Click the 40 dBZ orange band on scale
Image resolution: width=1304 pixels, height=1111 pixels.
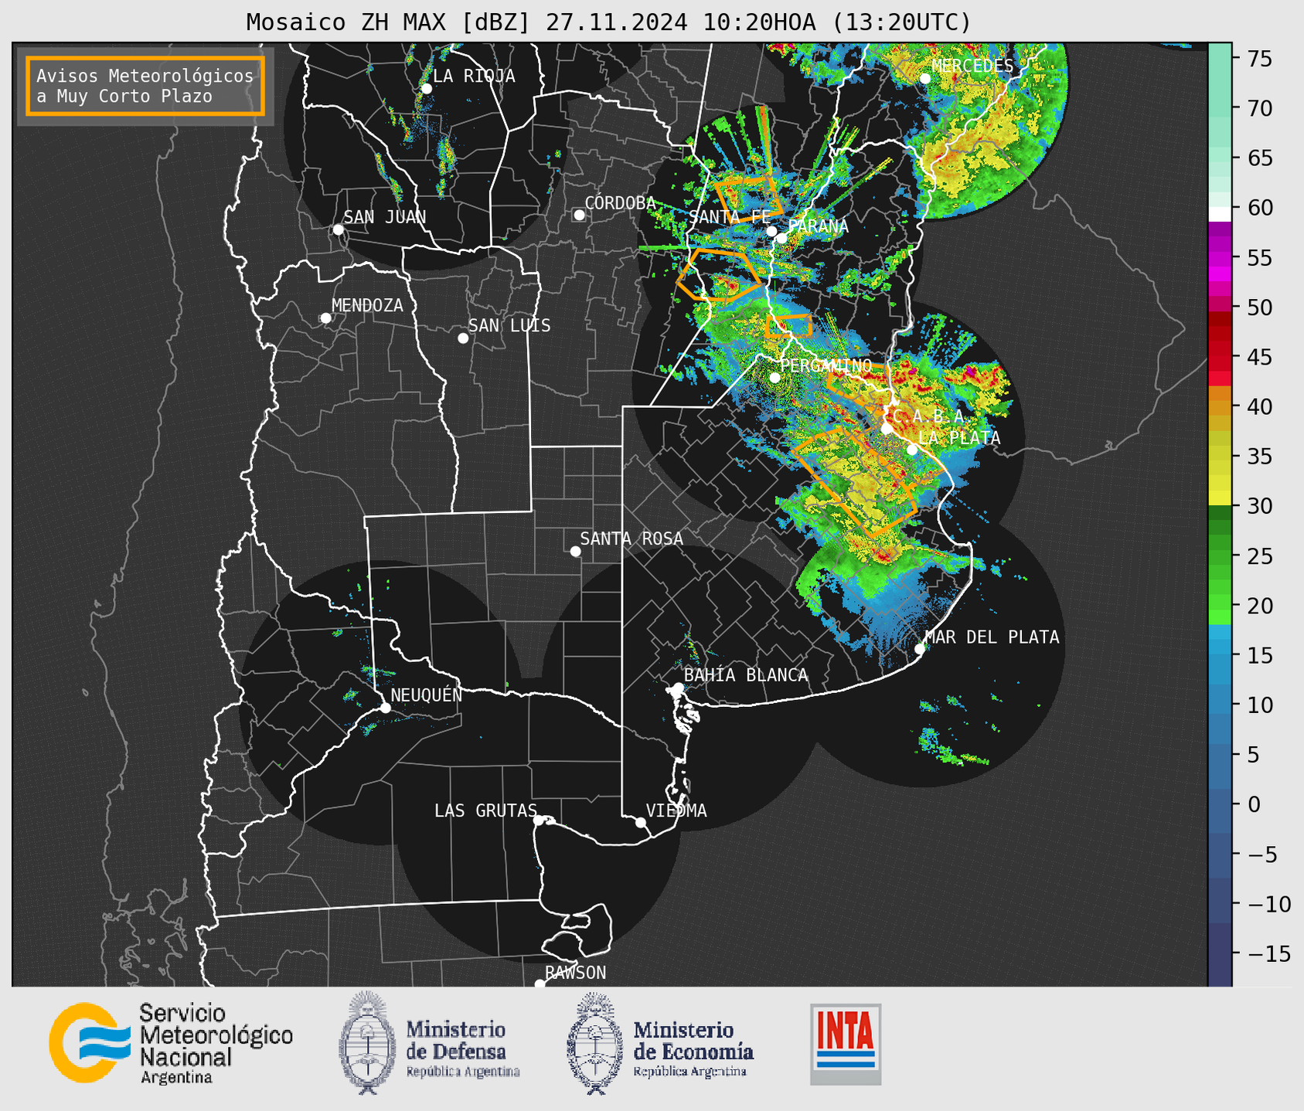click(1220, 406)
